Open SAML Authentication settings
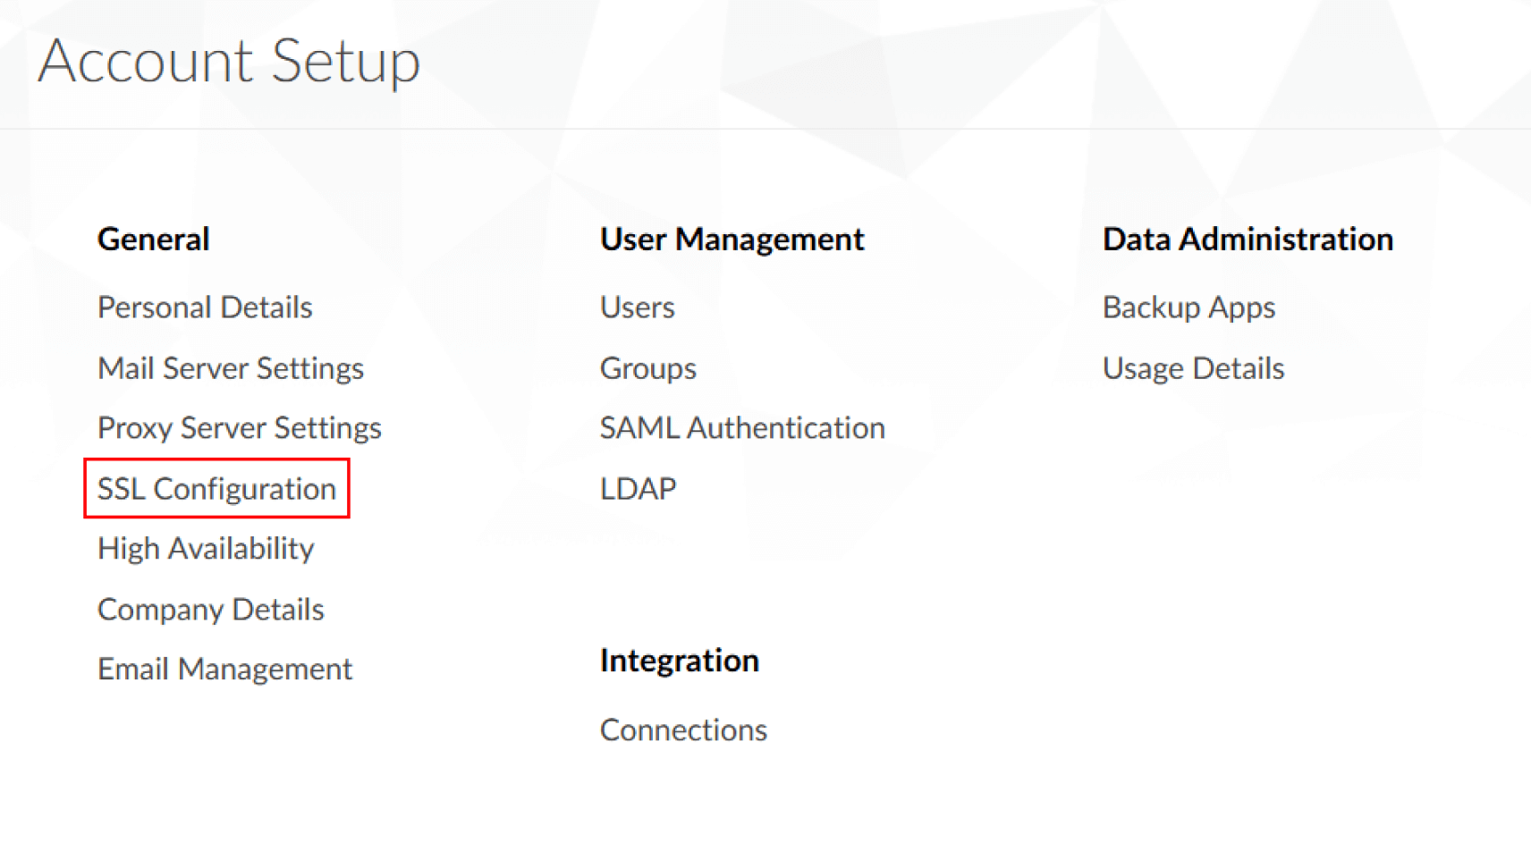Viewport: 1531px width, 851px height. (x=742, y=428)
